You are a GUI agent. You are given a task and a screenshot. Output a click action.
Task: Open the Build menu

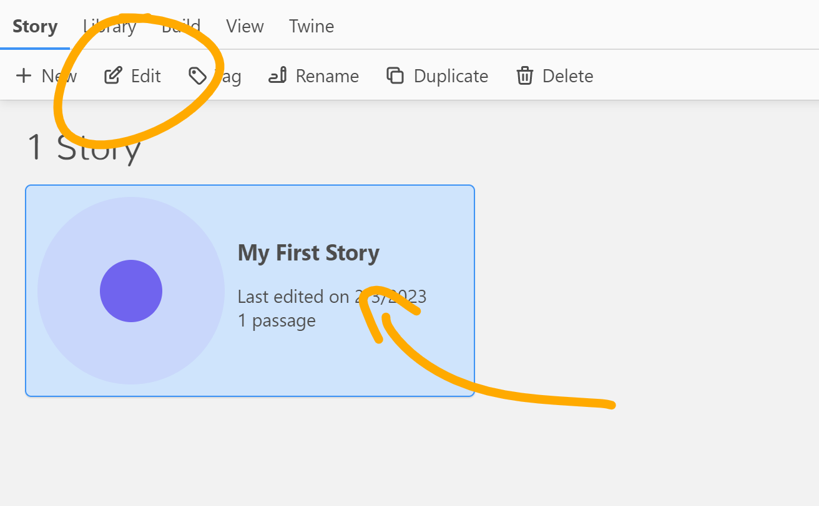pyautogui.click(x=180, y=26)
